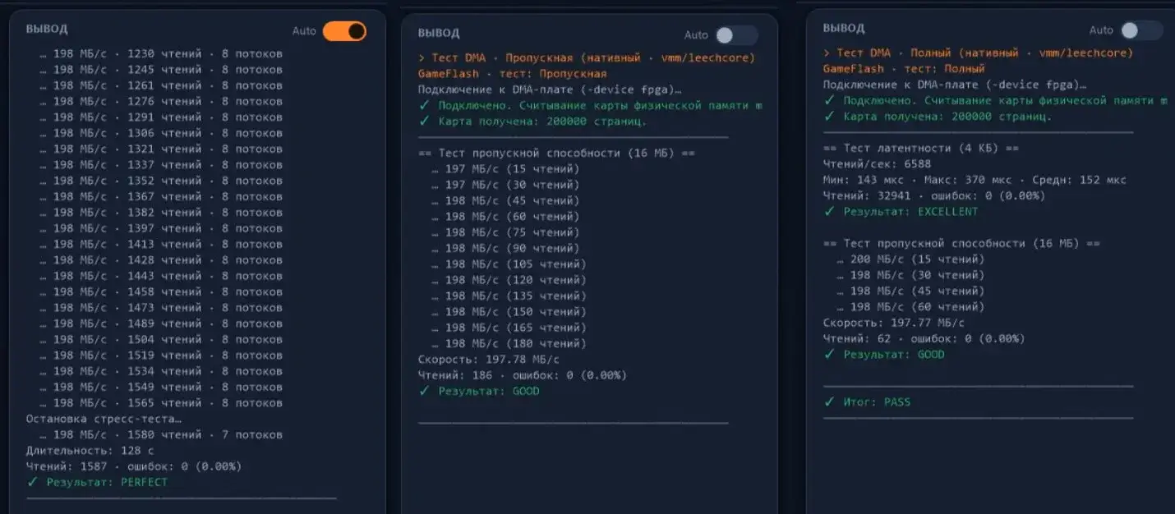Enable Auto toggle in the Полный test panel

pyautogui.click(x=1141, y=30)
